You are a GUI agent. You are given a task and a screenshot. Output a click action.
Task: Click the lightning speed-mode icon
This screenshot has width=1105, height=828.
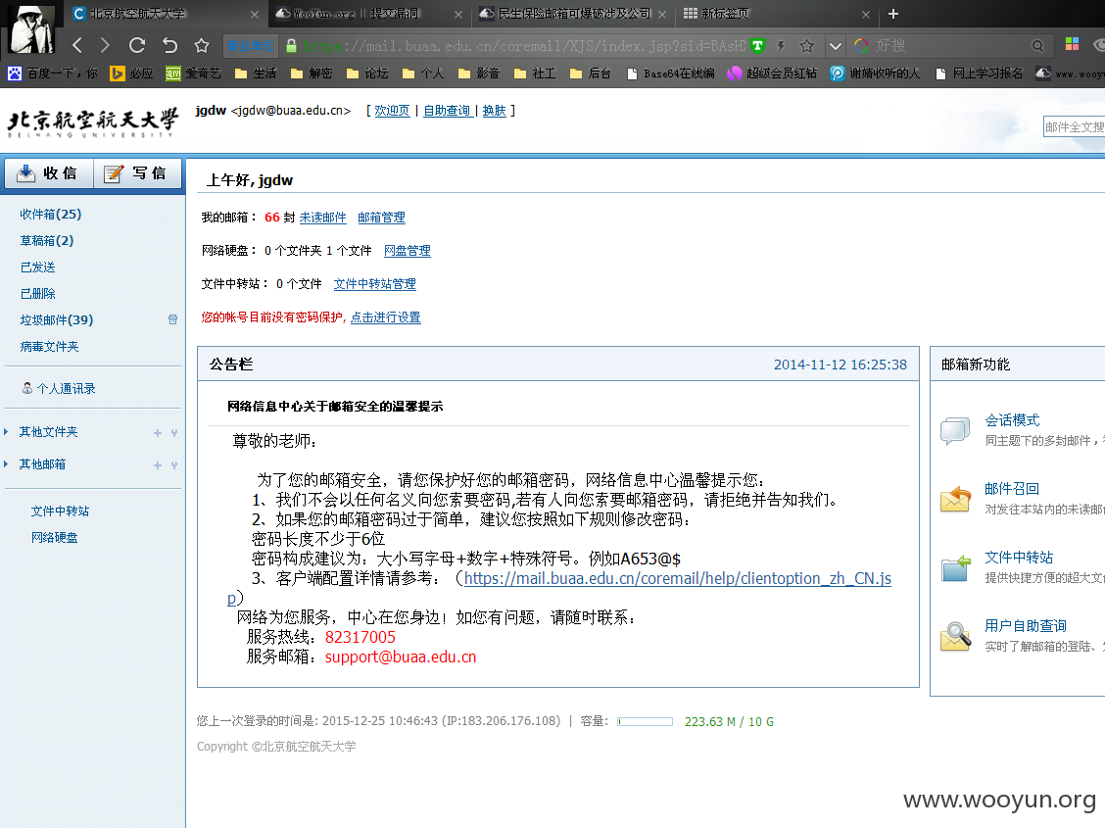pos(781,46)
